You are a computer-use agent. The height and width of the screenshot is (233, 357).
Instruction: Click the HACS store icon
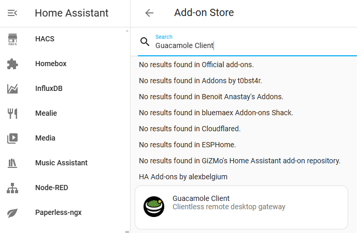(12, 39)
